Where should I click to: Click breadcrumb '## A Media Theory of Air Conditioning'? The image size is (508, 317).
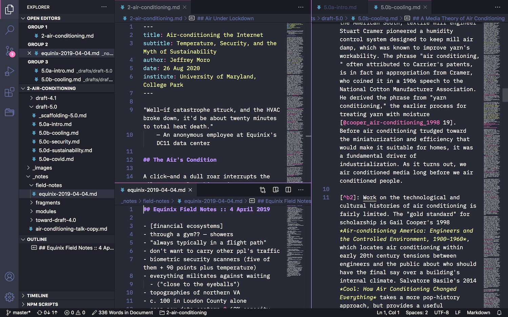pyautogui.click(x=458, y=18)
